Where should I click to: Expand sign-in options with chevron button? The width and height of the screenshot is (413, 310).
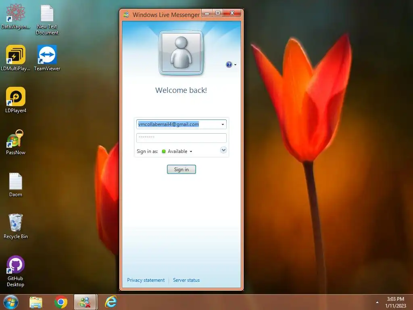click(223, 150)
